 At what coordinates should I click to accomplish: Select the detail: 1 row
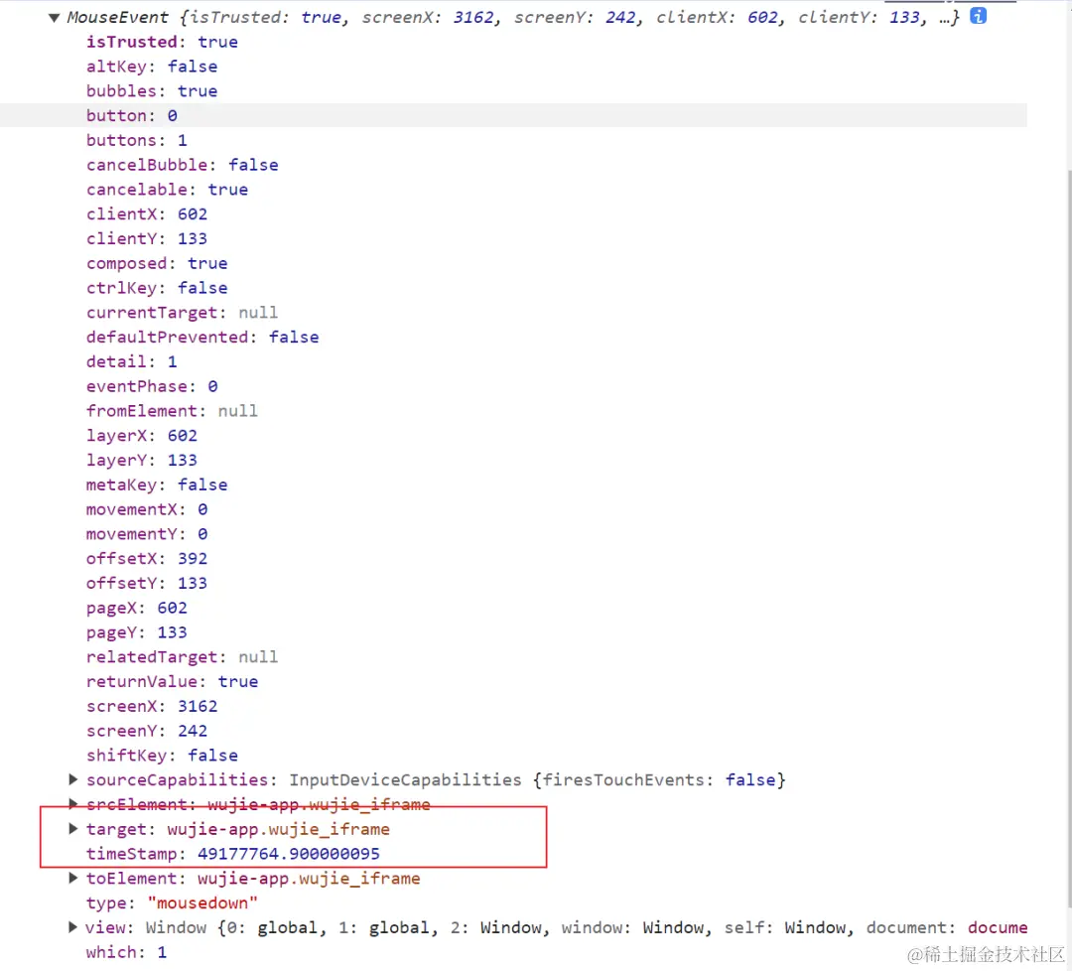coord(132,361)
